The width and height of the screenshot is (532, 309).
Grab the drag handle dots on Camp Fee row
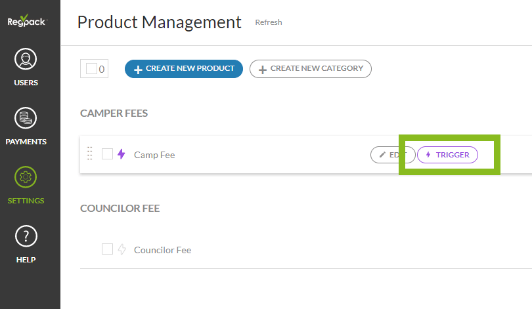(89, 155)
